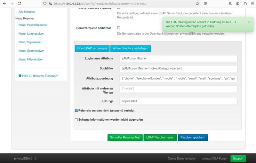Open Alle Resolver in the sidebar
The height and width of the screenshot is (163, 256).
[27, 12]
